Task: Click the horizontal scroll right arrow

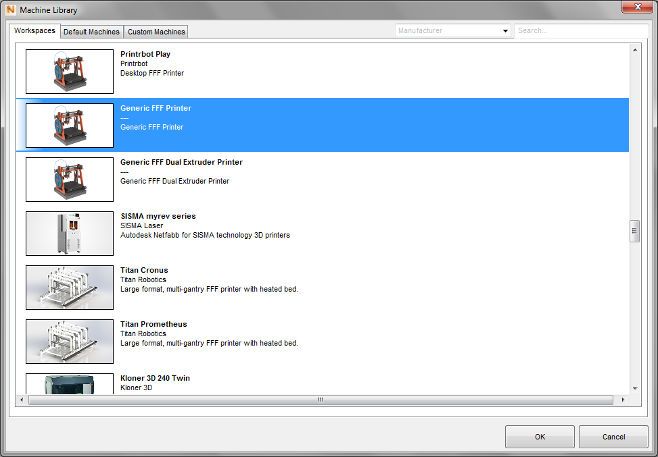Action: coord(623,400)
